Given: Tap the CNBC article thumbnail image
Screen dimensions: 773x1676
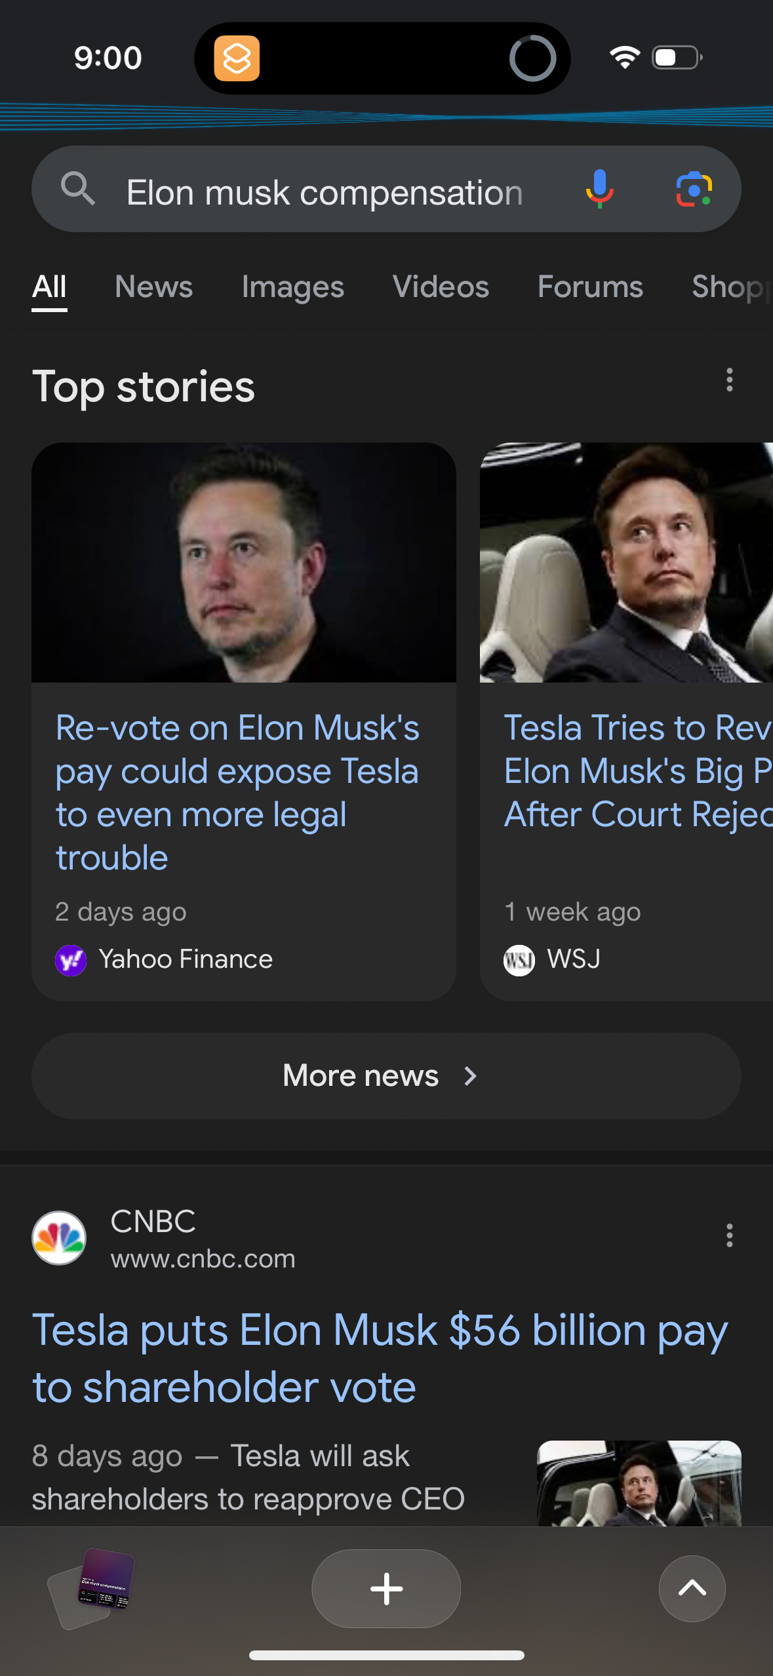Looking at the screenshot, I should pyautogui.click(x=639, y=1483).
